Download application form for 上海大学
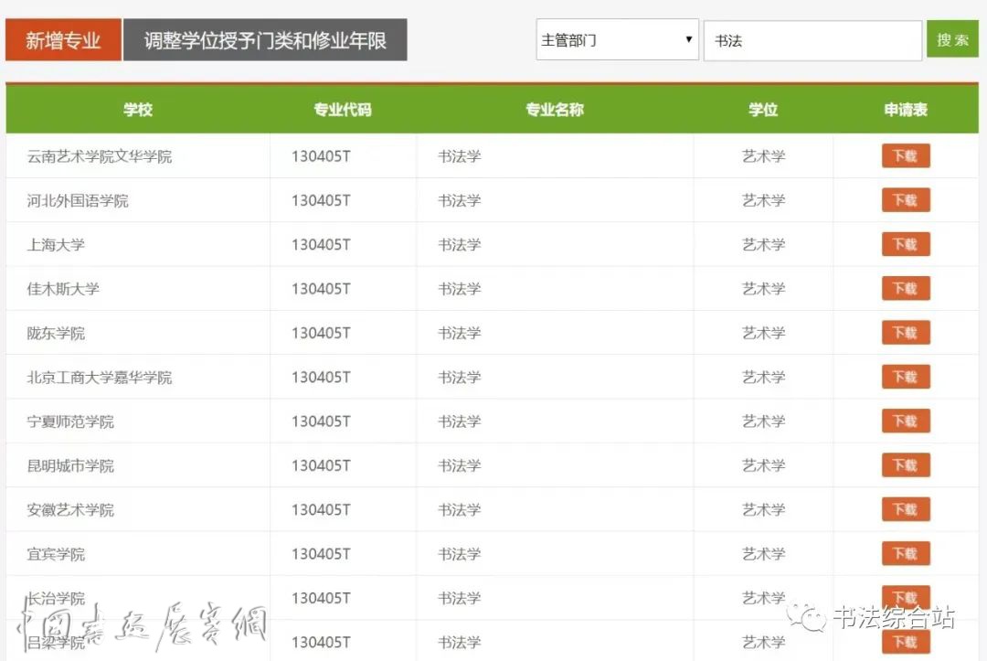This screenshot has height=661, width=987. (905, 244)
